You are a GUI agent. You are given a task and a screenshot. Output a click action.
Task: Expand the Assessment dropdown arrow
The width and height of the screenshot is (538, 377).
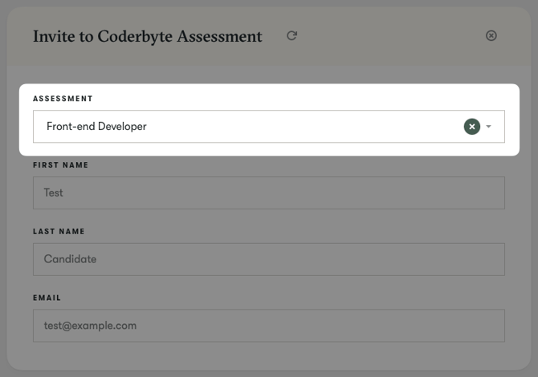tap(489, 127)
